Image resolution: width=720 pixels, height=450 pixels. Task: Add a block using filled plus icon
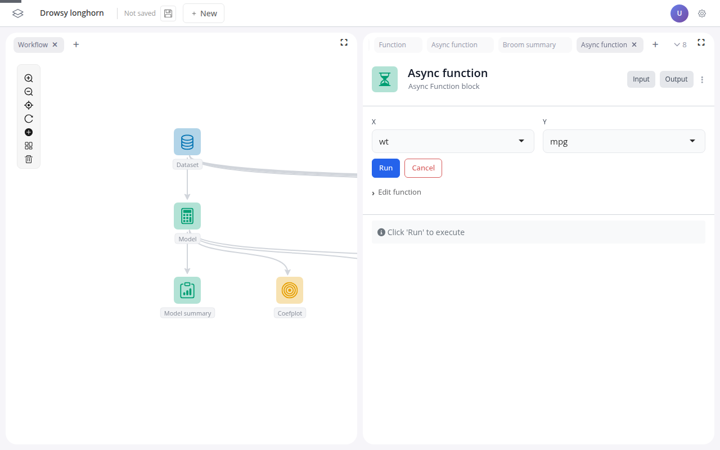[29, 132]
